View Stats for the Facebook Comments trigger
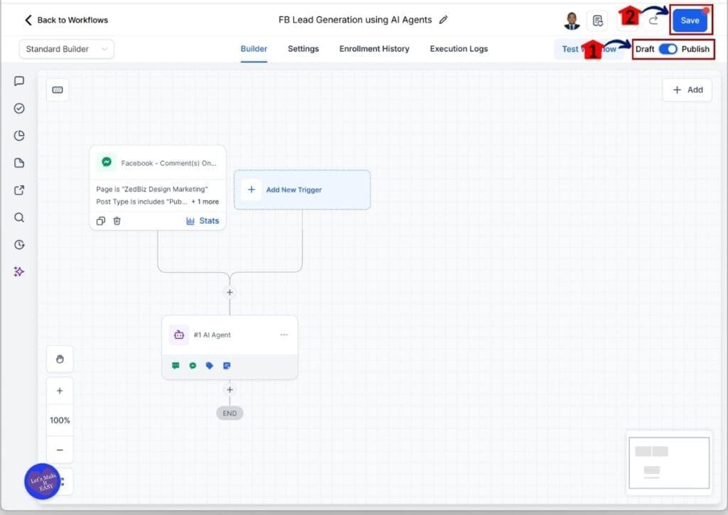The width and height of the screenshot is (728, 515). coord(203,221)
